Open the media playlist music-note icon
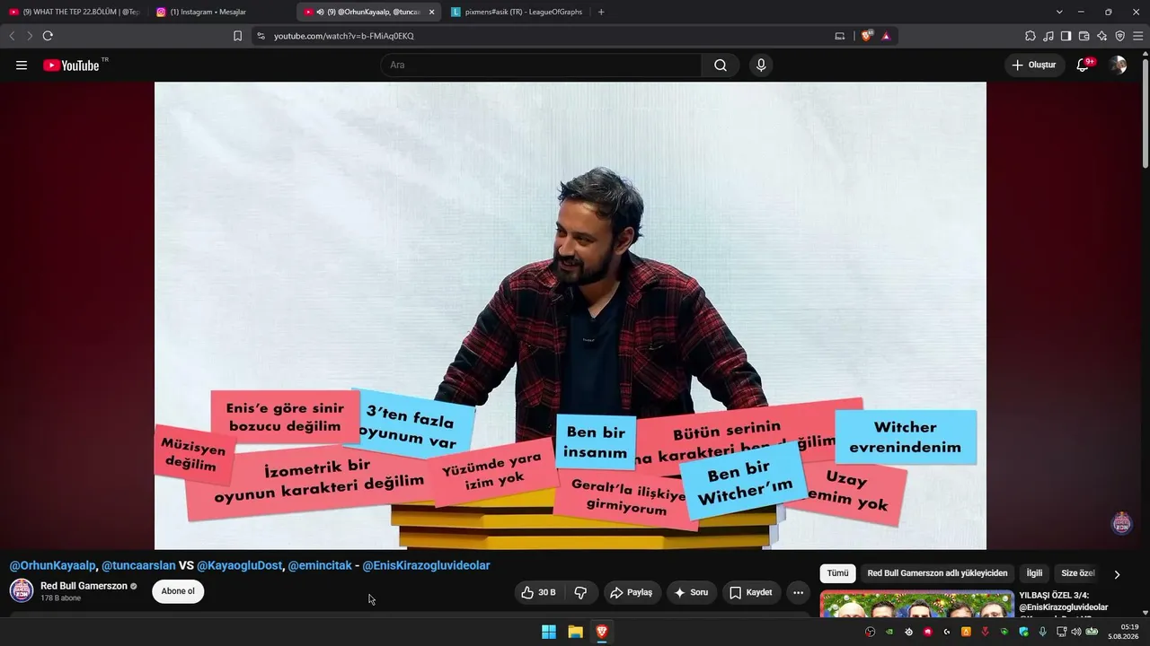Screen dimensions: 1150x646 [1048, 36]
